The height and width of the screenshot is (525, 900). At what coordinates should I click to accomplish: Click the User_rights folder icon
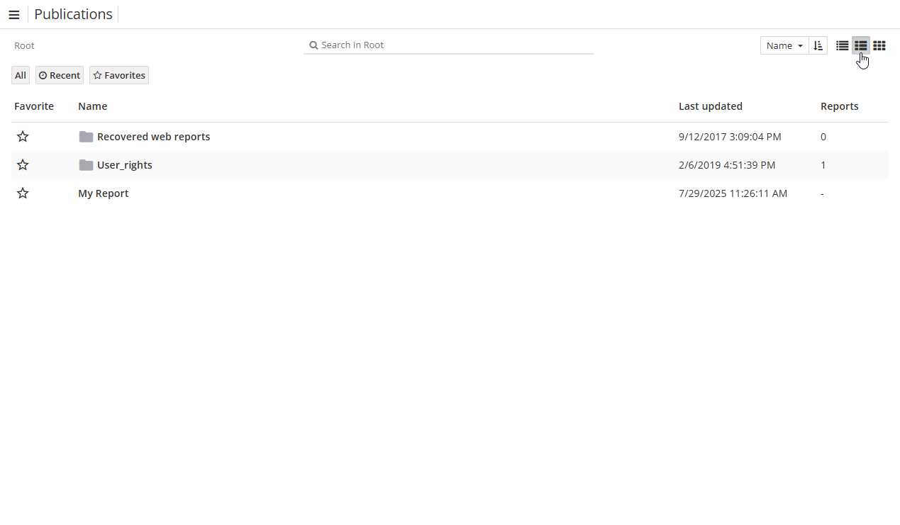tap(86, 165)
